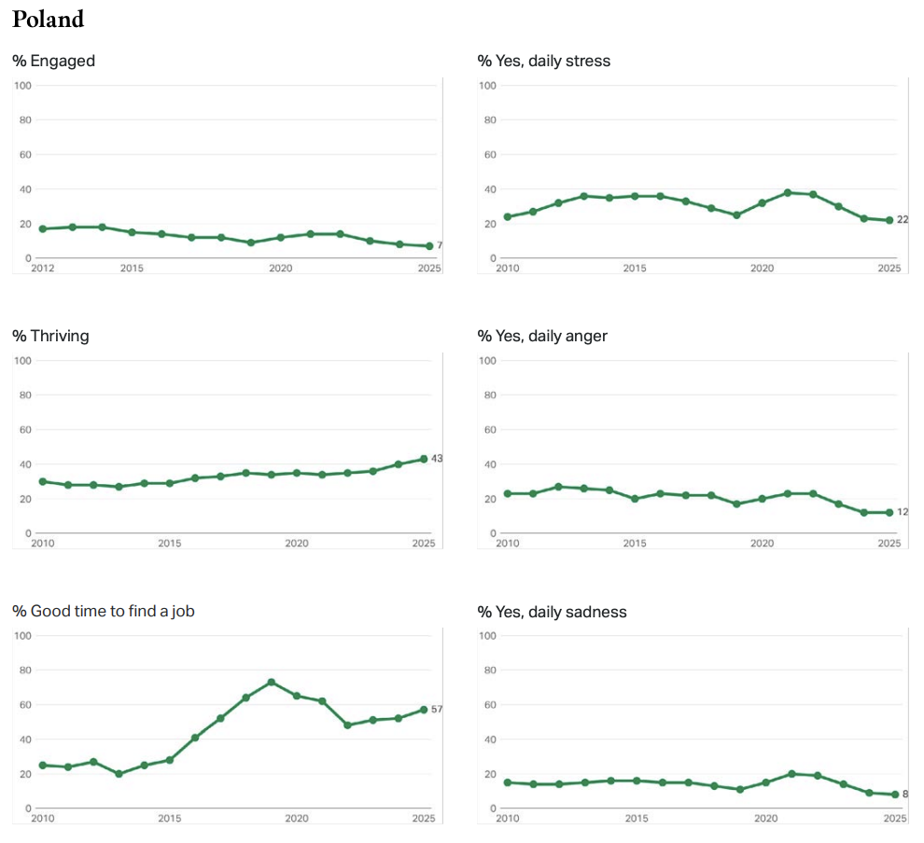This screenshot has height=843, width=924.
Task: Click the "% Good time to find a job" title
Action: click(x=103, y=611)
